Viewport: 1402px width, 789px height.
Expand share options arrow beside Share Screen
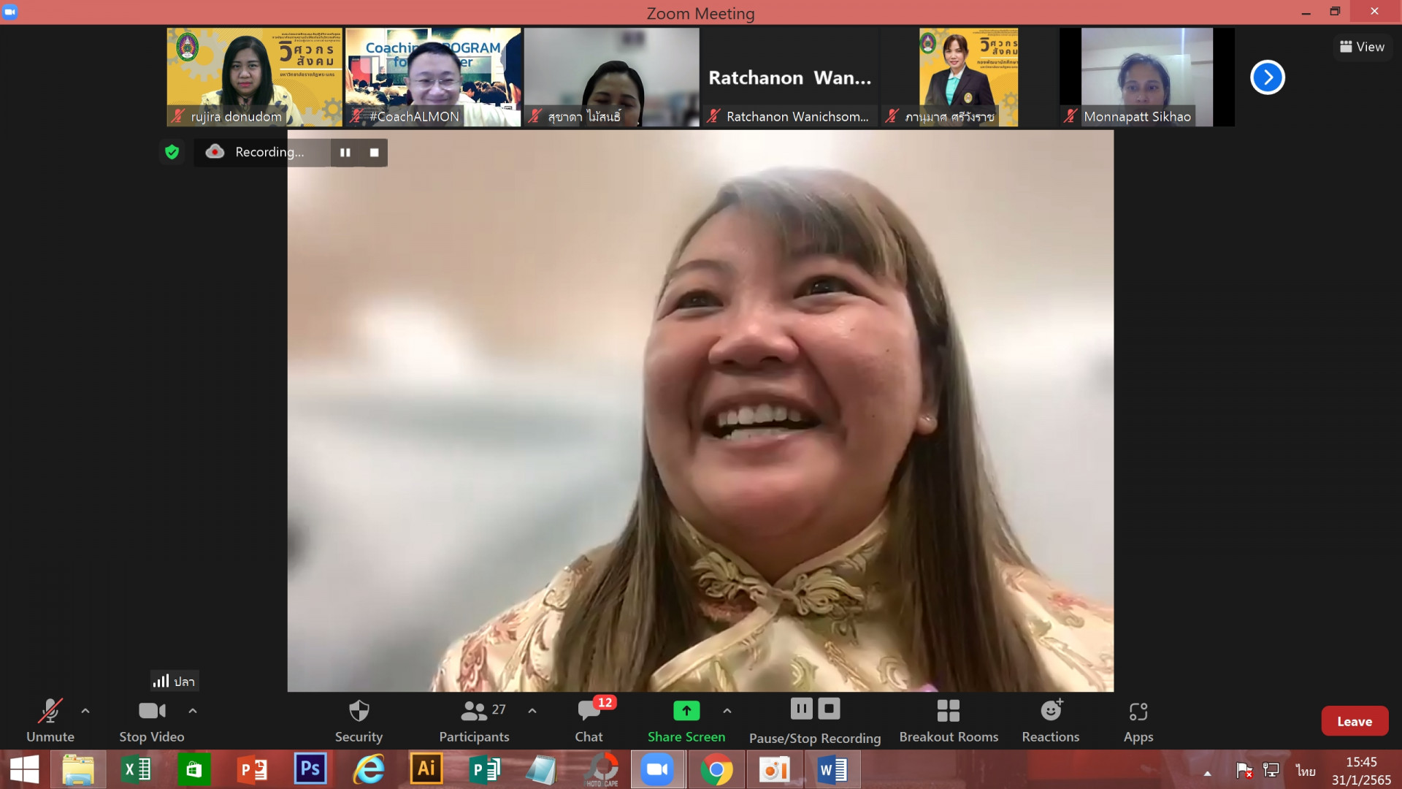point(727,710)
